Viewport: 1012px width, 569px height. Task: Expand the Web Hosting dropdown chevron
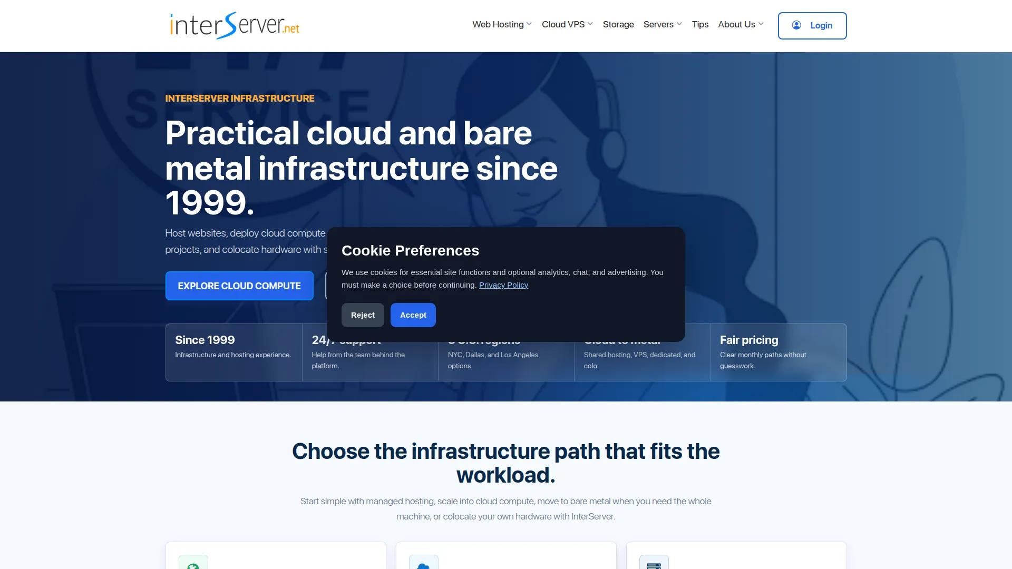[x=529, y=24]
